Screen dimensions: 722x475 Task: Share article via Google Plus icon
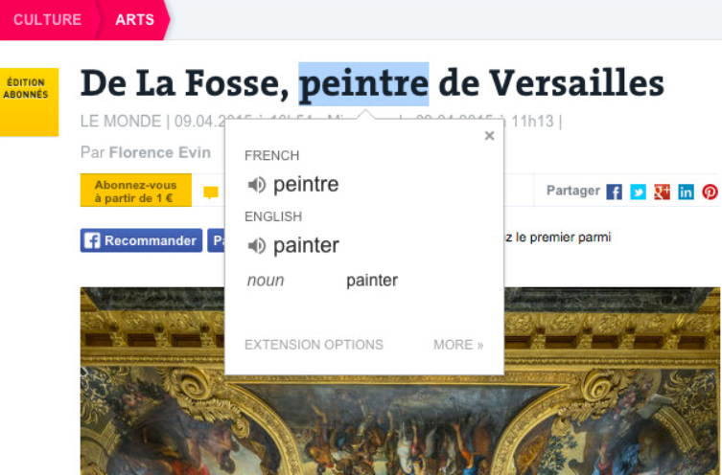click(662, 192)
